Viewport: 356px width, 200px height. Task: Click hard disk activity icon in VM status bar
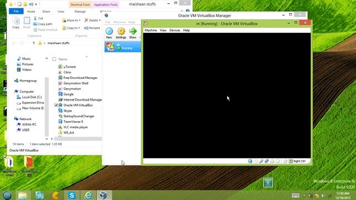coord(250,161)
